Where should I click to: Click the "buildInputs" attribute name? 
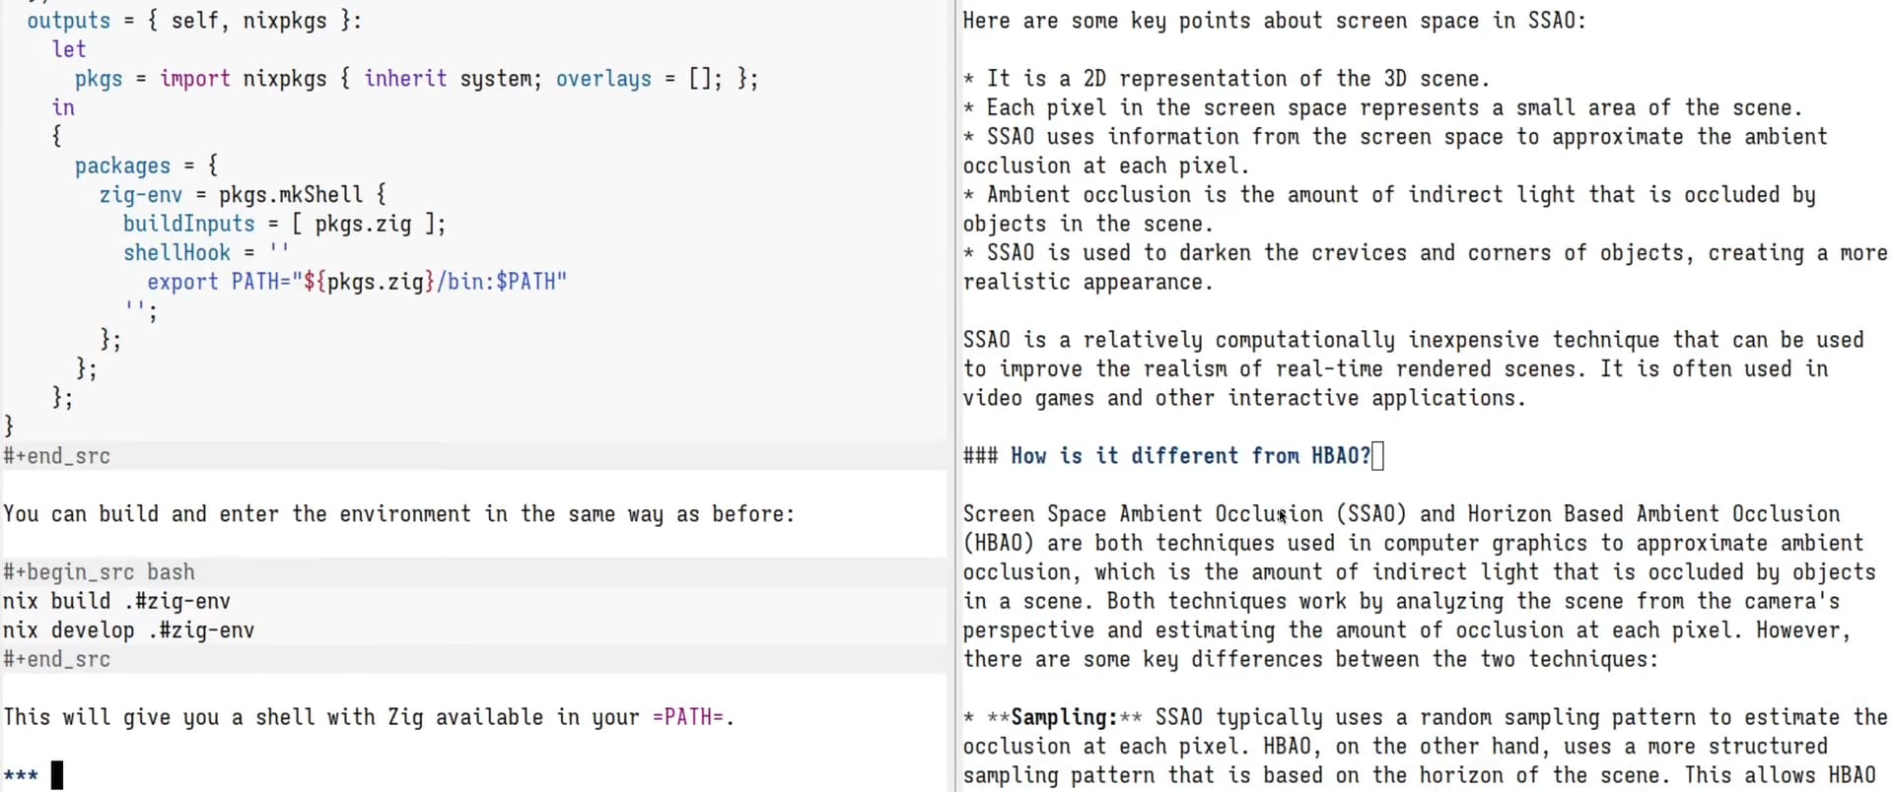(188, 225)
